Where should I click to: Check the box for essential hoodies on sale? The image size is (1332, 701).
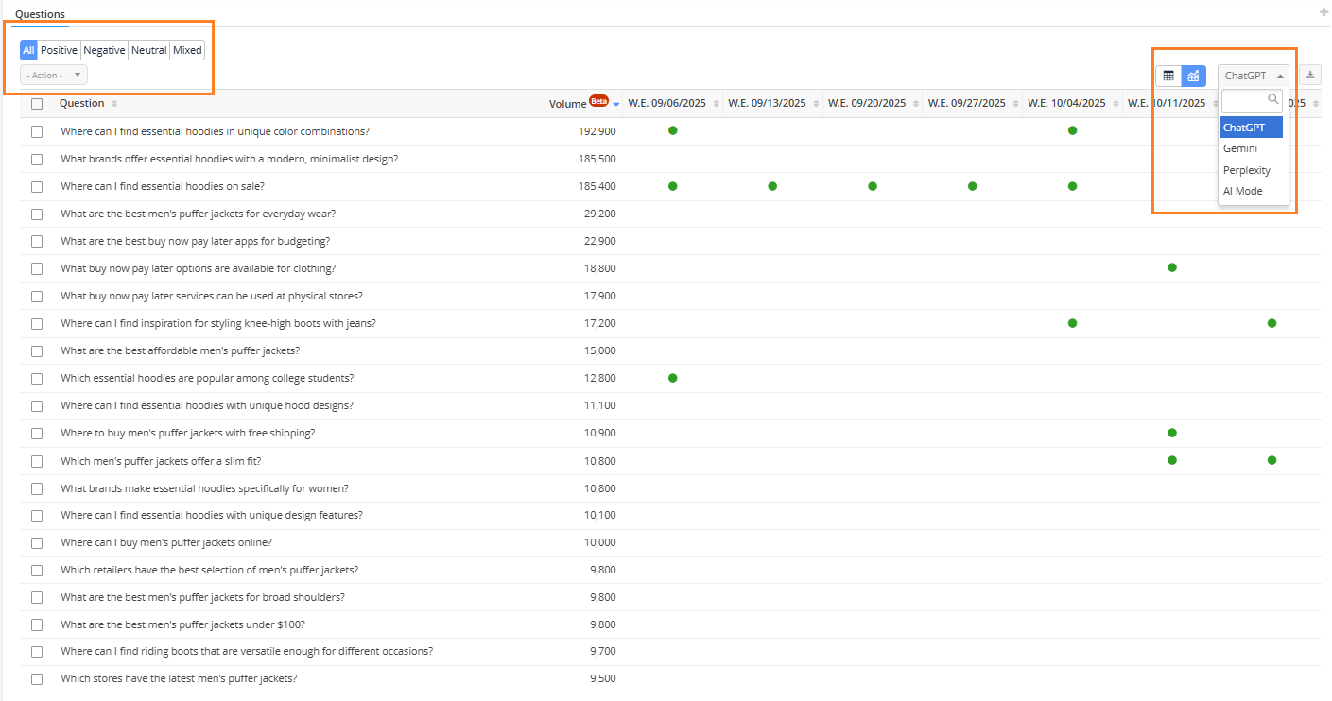(37, 187)
